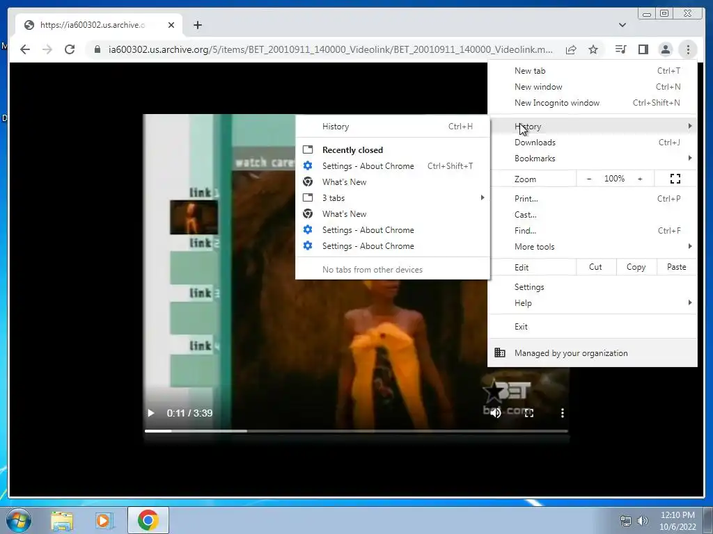Select Cast... in the menu
Image resolution: width=713 pixels, height=534 pixels.
(x=593, y=215)
